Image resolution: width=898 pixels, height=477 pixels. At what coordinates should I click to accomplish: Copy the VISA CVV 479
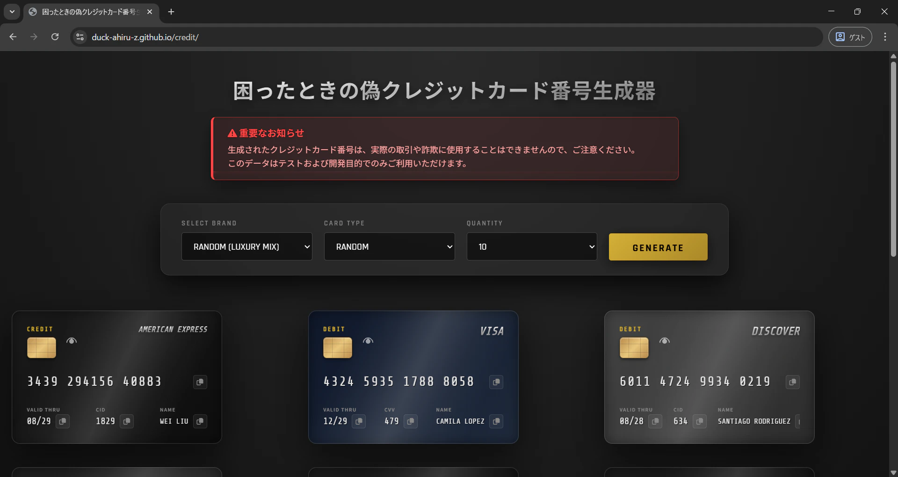411,421
